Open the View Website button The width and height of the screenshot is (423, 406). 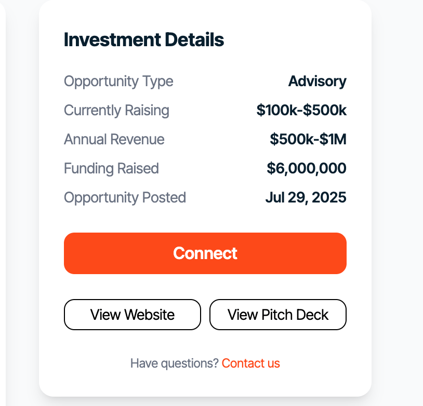[x=132, y=315]
